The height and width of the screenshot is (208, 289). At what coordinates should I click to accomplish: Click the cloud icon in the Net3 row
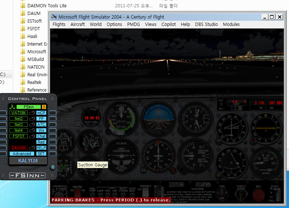pos(32,124)
